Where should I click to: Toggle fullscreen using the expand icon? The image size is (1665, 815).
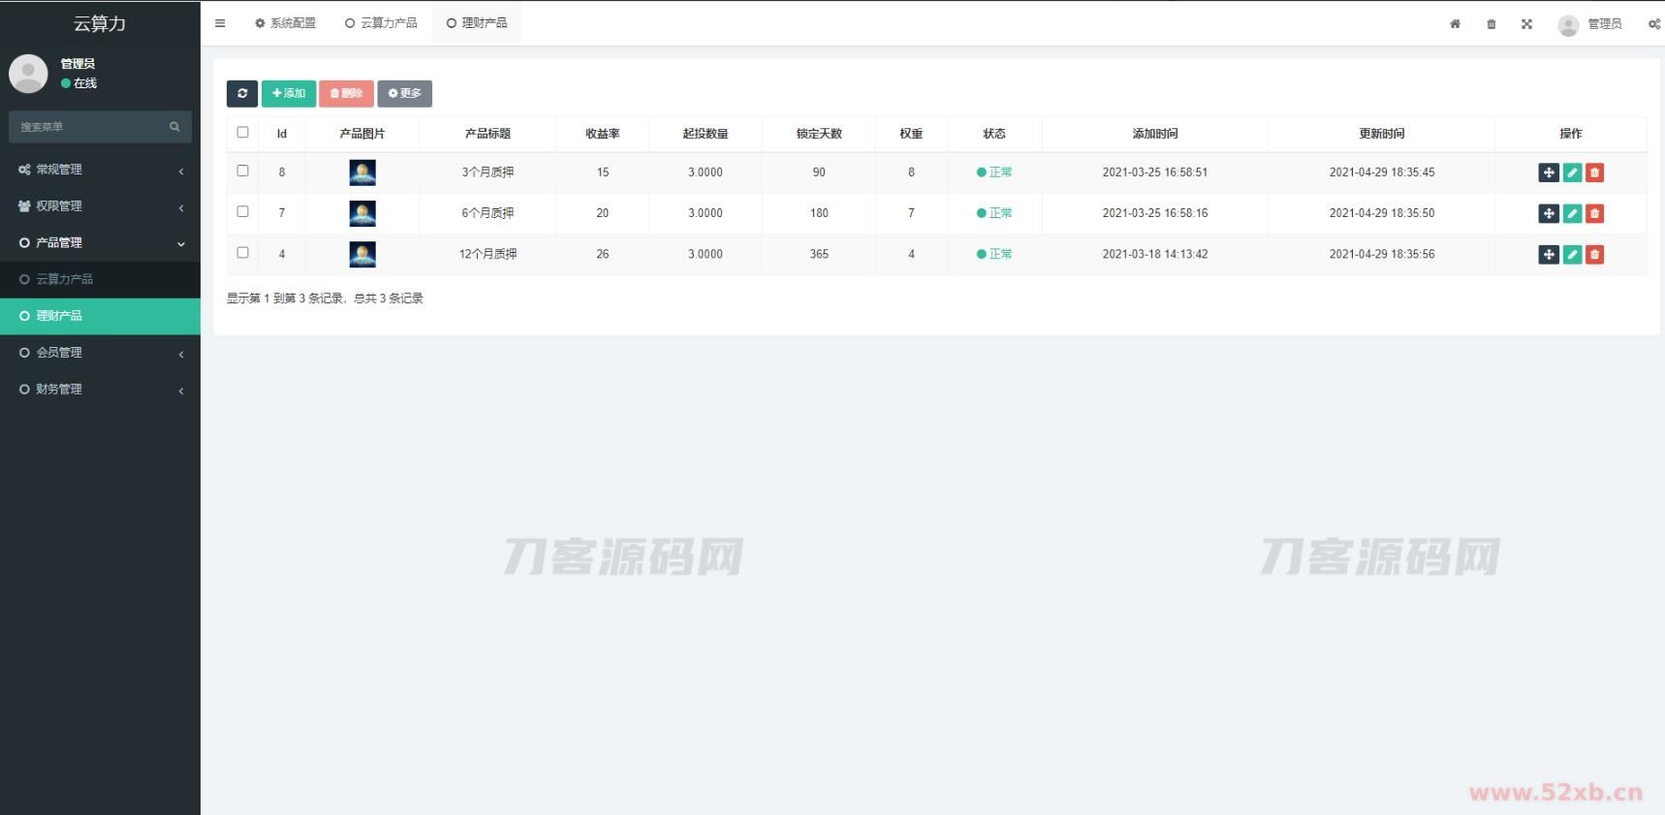(x=1526, y=24)
